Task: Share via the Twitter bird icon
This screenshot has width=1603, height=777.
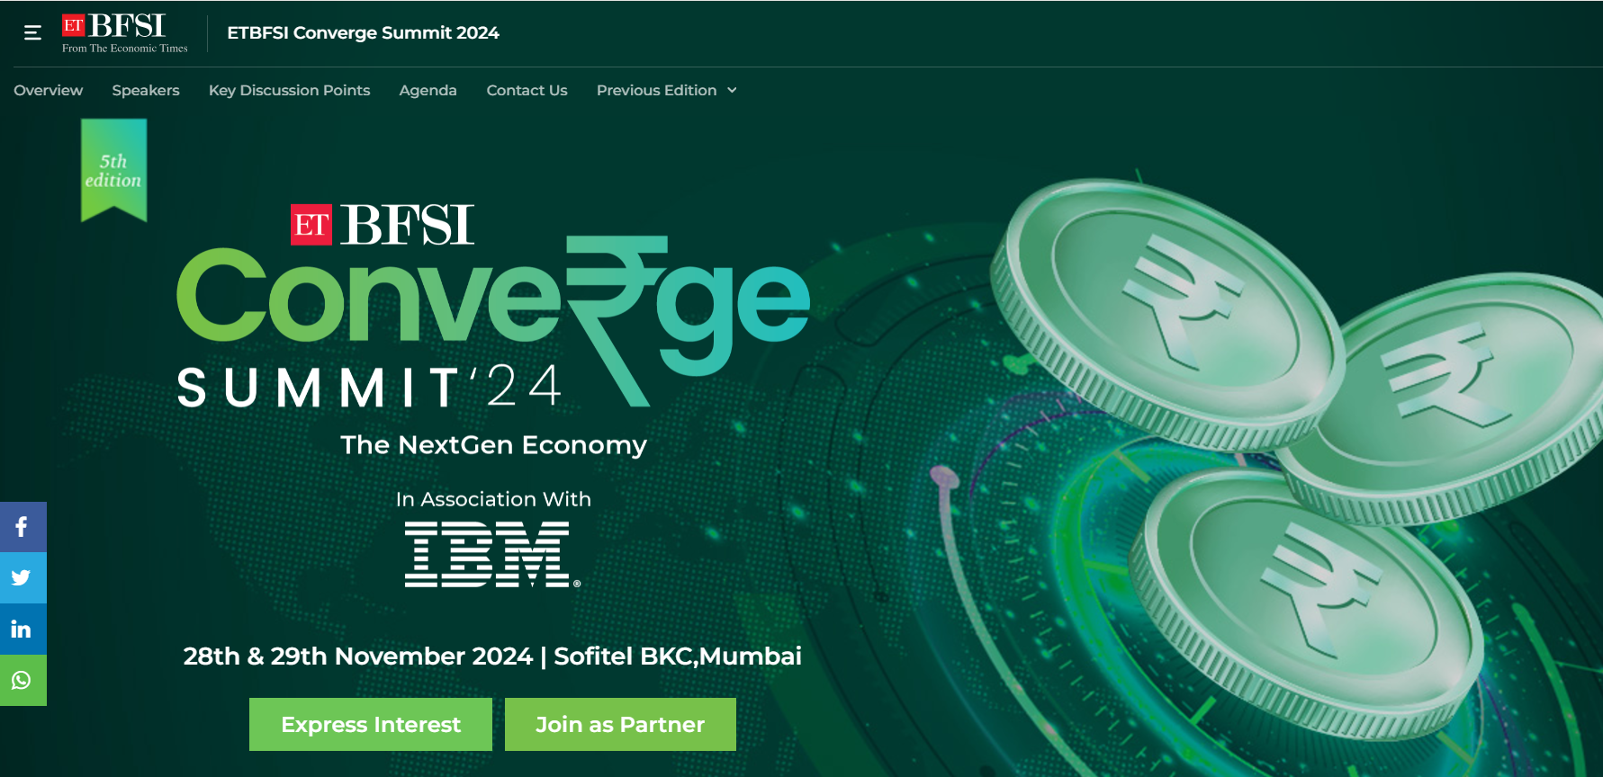Action: (22, 578)
